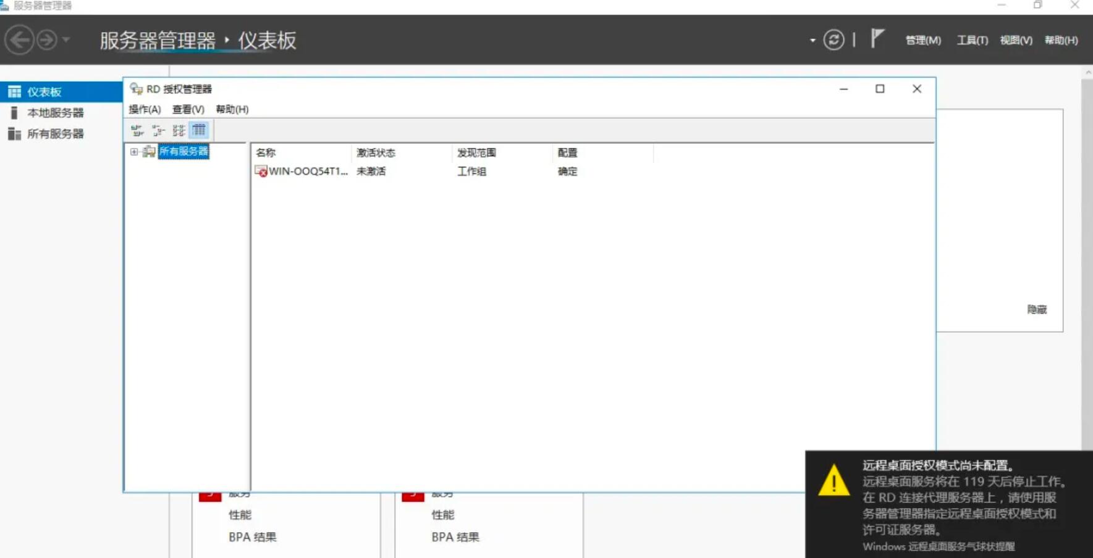
Task: Open the 操作(A) menu
Action: (x=145, y=109)
